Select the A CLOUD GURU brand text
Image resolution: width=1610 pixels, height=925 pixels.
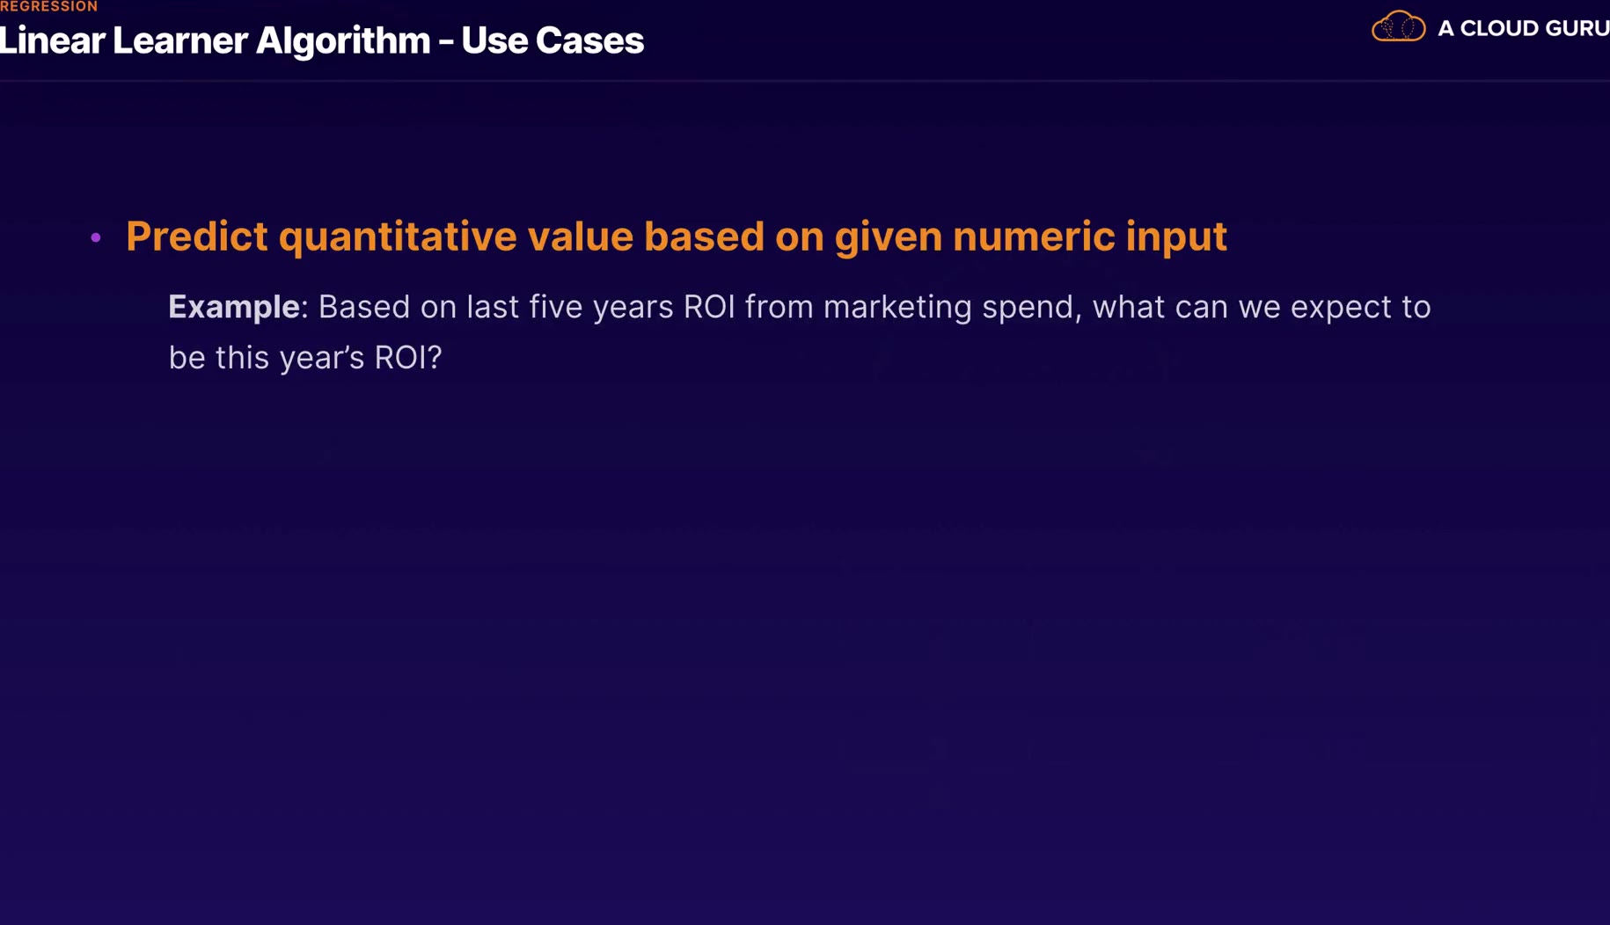tap(1523, 28)
